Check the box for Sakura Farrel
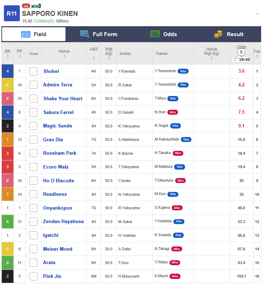This screenshot has height=285, width=264. [x=33, y=112]
